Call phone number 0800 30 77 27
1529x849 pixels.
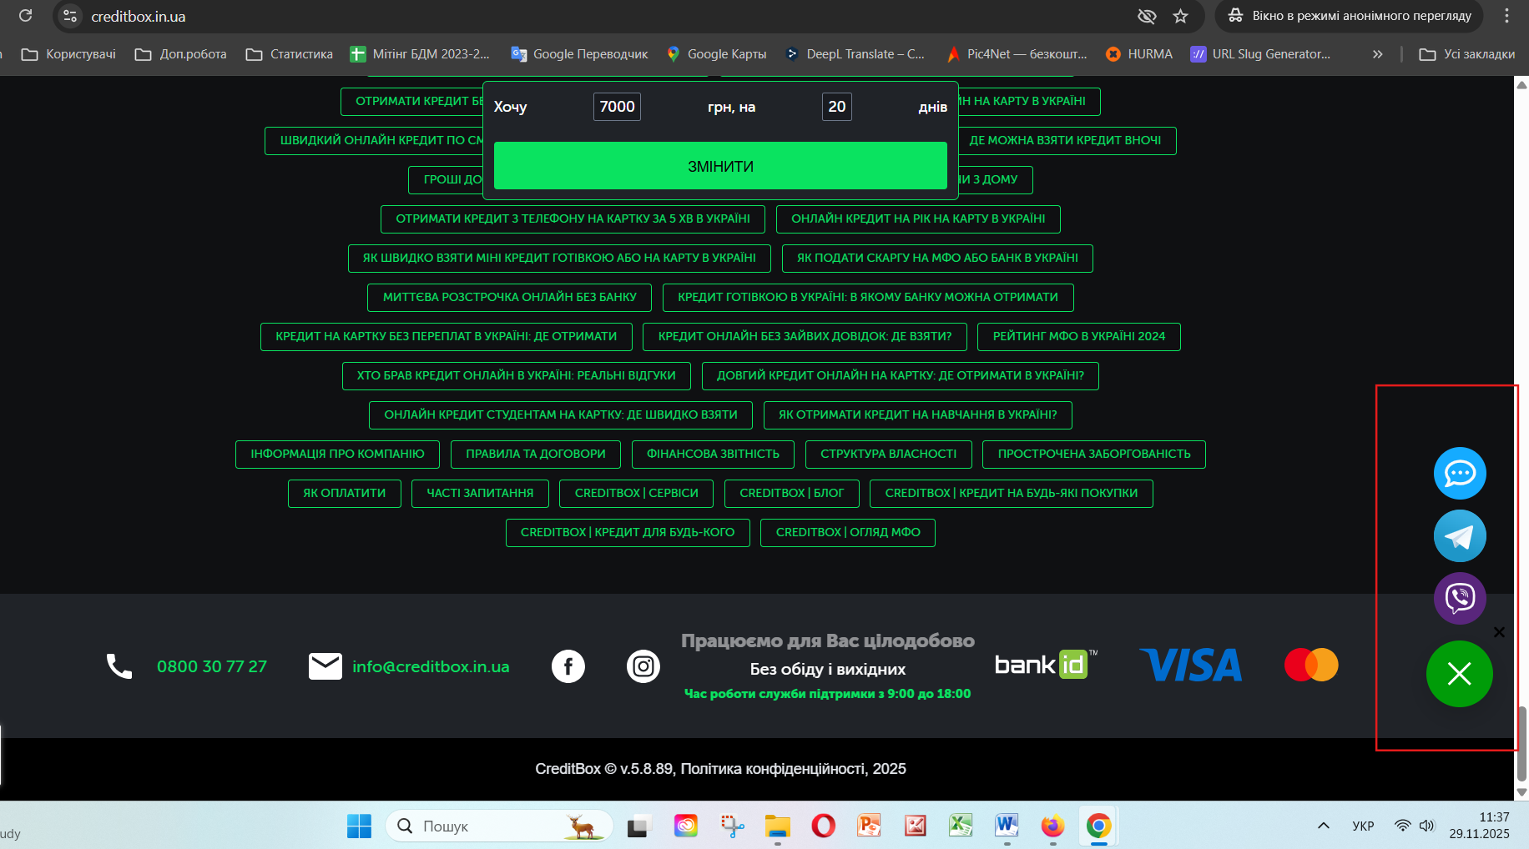tap(212, 666)
